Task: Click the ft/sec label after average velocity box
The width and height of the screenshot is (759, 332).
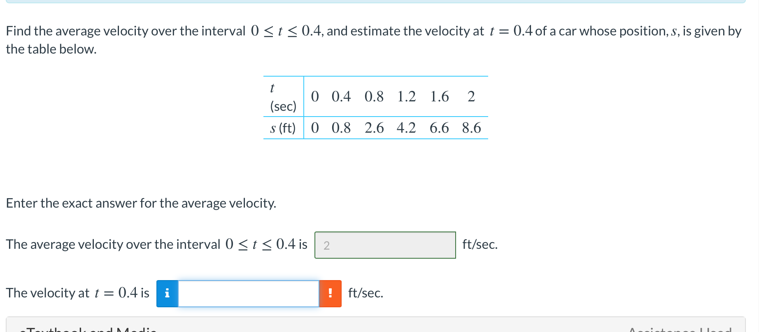Action: [480, 245]
